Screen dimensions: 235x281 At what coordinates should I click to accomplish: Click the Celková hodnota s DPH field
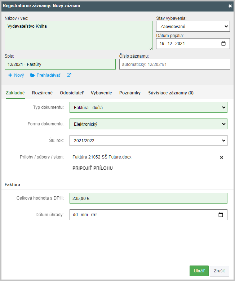click(148, 198)
